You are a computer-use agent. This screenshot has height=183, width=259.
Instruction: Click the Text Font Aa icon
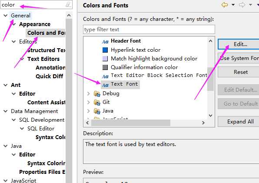point(105,85)
